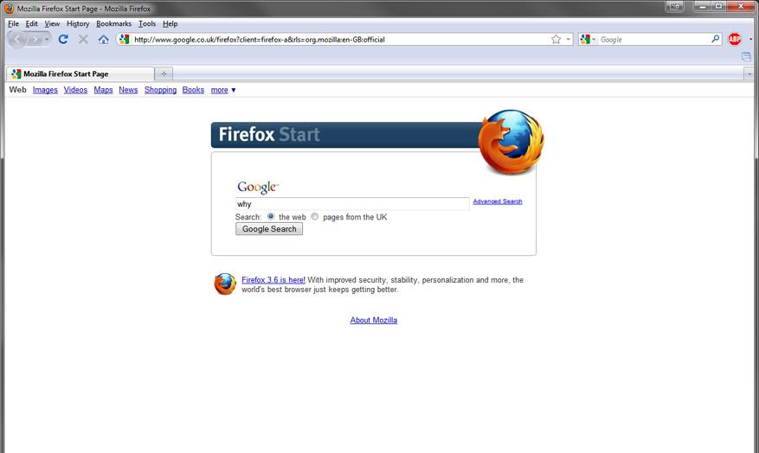
Task: Click the sidebar panel icon below the ABP button
Action: pos(746,56)
